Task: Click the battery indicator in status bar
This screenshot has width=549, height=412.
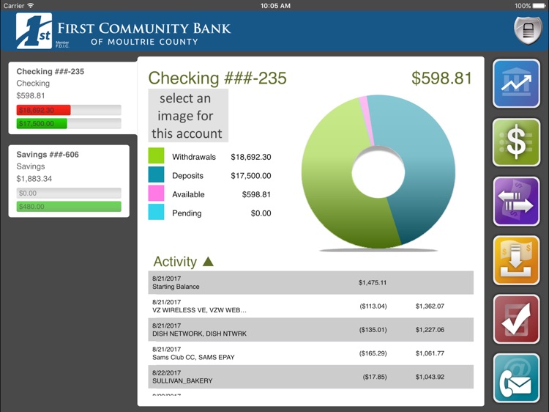Action: pos(539,6)
